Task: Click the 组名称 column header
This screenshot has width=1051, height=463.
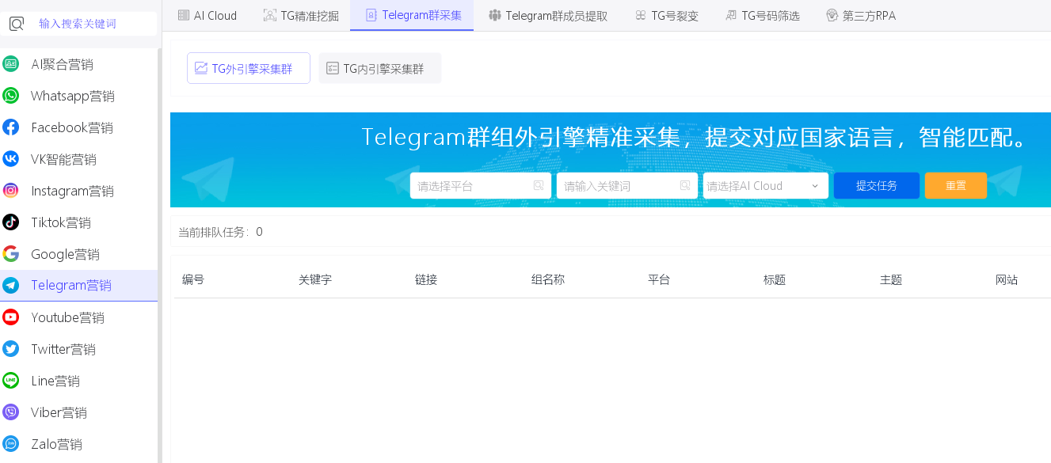Action: pyautogui.click(x=548, y=279)
